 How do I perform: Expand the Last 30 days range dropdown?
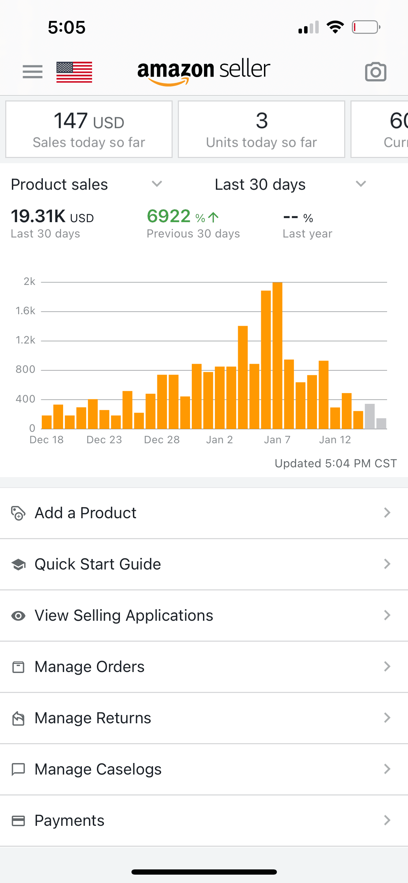pos(361,184)
